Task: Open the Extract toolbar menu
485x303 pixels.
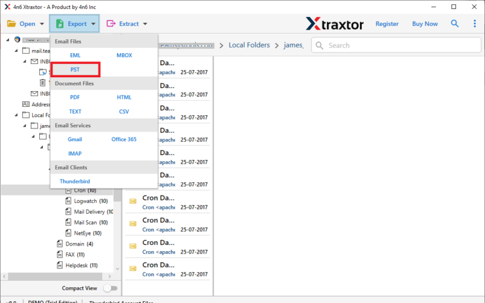Action: coord(127,23)
